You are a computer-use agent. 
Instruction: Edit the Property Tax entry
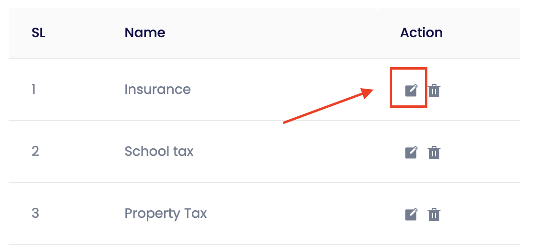pos(411,214)
